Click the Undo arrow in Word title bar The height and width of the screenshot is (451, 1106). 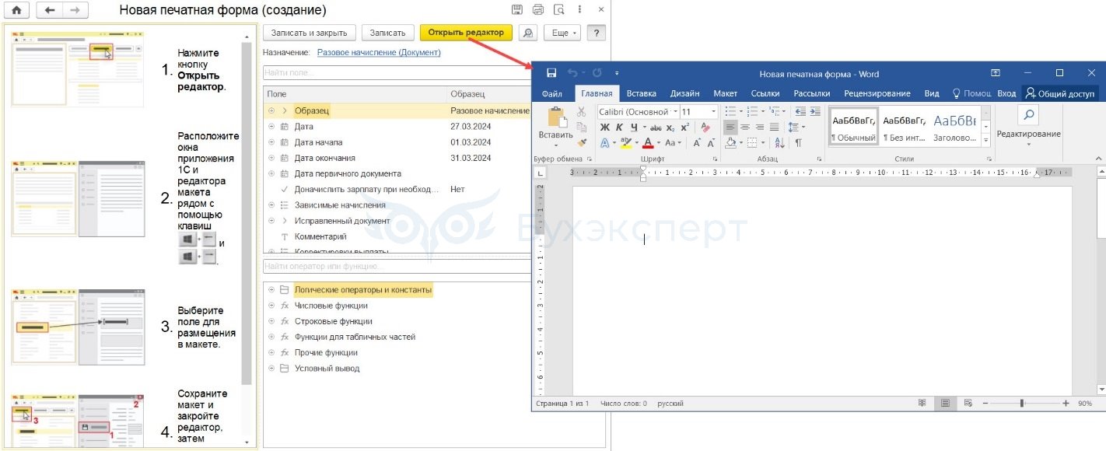pyautogui.click(x=572, y=73)
